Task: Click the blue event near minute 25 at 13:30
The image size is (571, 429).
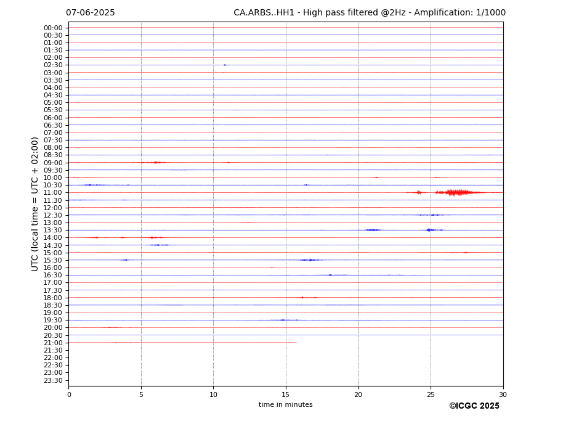Action: pyautogui.click(x=431, y=230)
